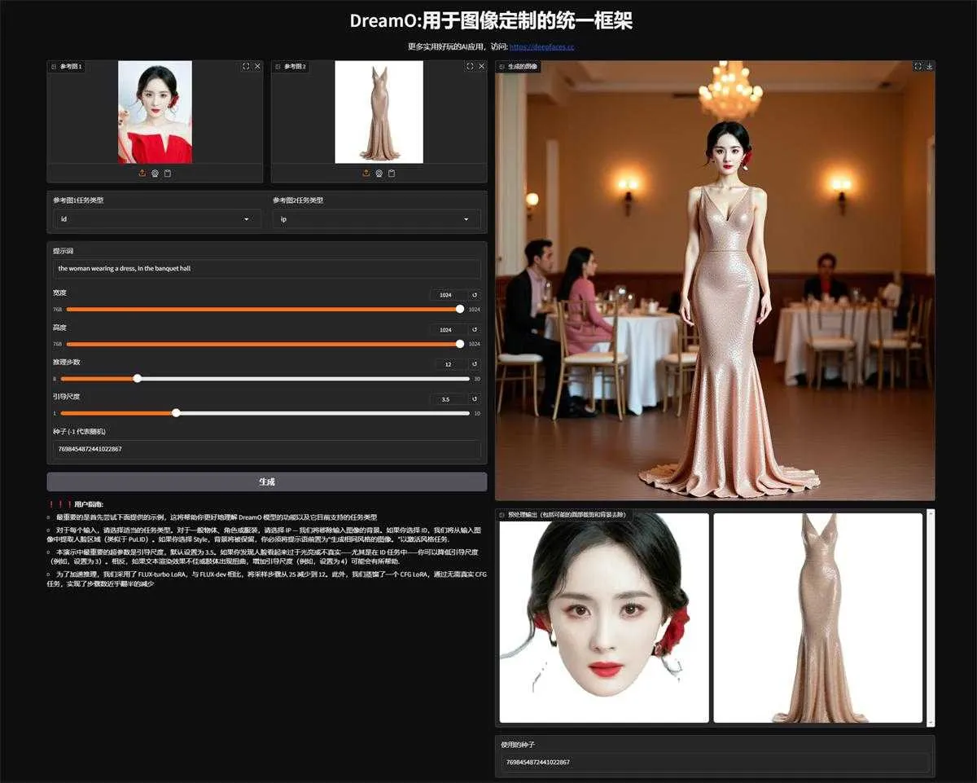
Task: Open the 参考图2任务类型 dropdown
Action: pyautogui.click(x=376, y=219)
